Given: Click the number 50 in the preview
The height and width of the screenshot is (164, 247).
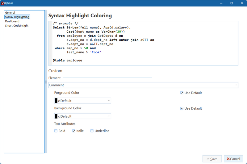Looking at the screenshot, I should (x=86, y=48).
